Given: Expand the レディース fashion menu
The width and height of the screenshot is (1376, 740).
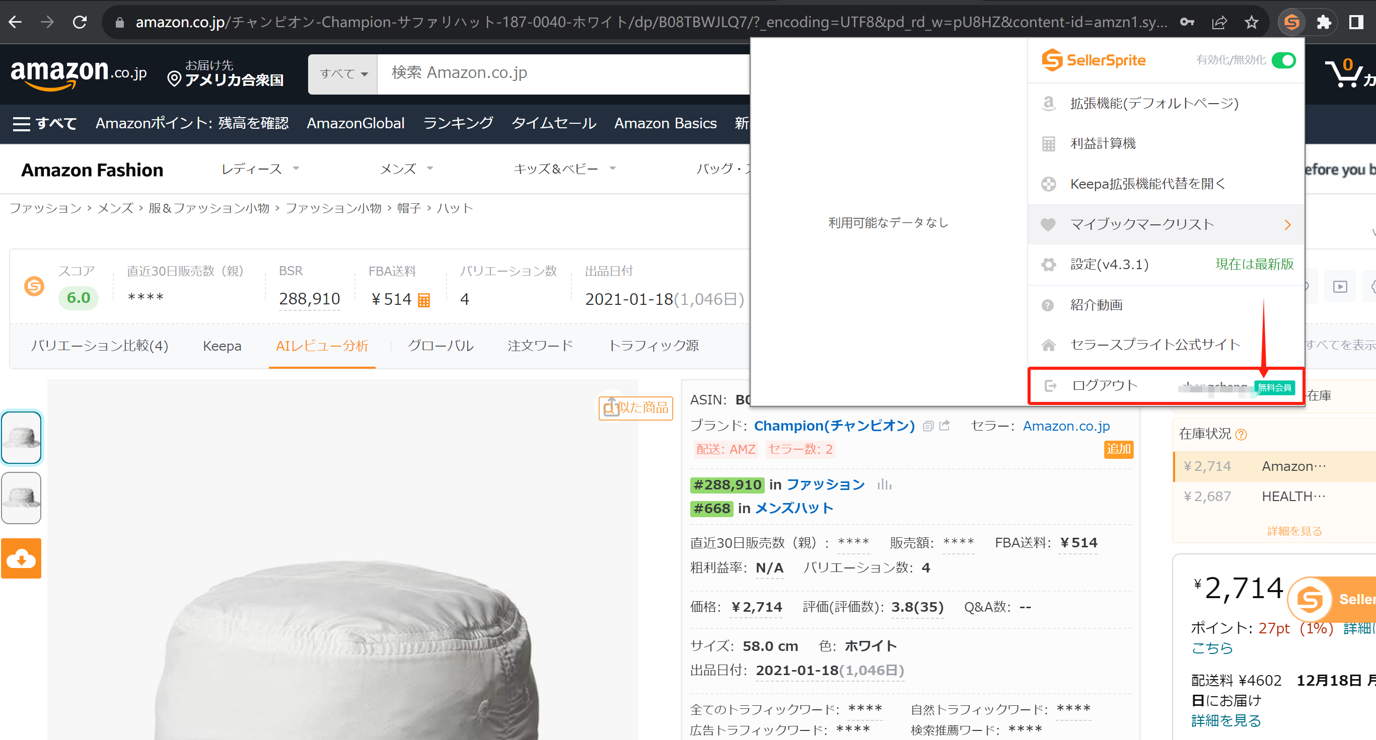Looking at the screenshot, I should point(260,169).
